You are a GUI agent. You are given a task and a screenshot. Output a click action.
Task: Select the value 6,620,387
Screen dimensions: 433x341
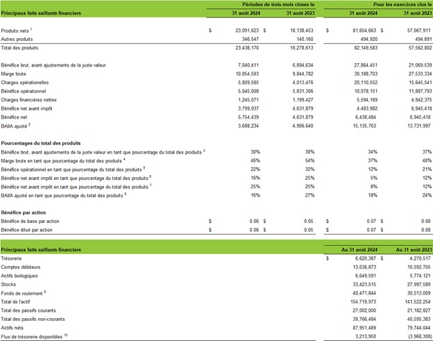[x=366, y=258]
